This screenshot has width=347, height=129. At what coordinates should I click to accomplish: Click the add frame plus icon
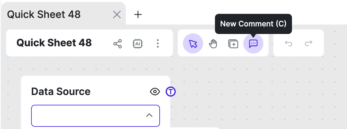point(233,44)
